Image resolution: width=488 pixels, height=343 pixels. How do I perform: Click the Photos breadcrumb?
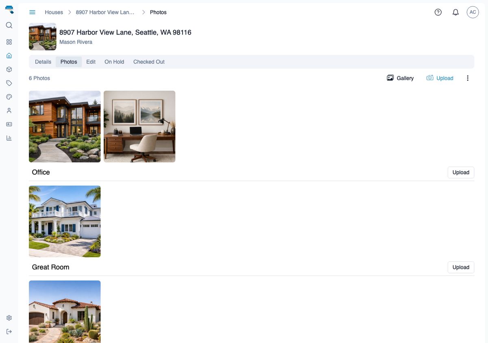(158, 12)
